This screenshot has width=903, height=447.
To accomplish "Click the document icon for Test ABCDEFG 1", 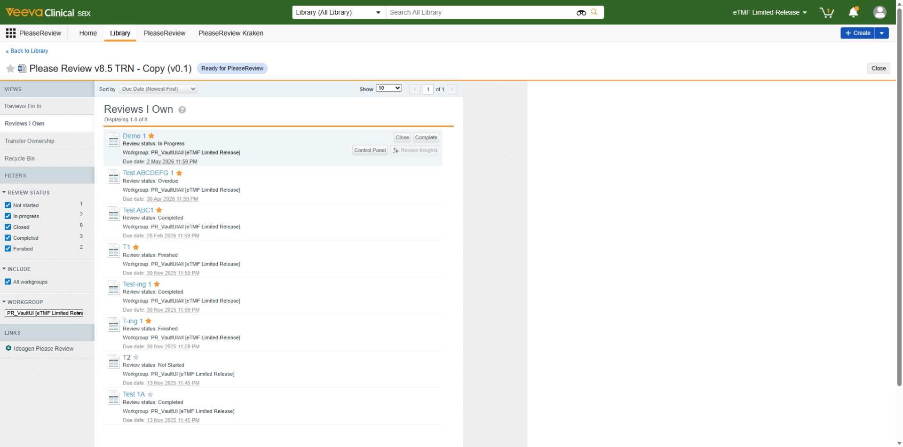I will (113, 176).
